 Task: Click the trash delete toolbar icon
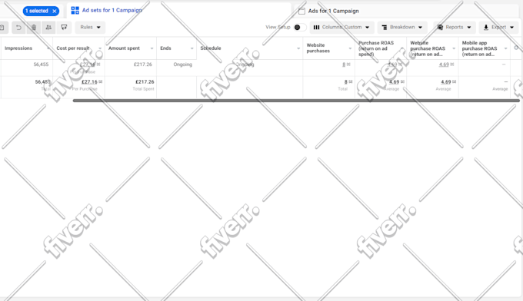34,28
